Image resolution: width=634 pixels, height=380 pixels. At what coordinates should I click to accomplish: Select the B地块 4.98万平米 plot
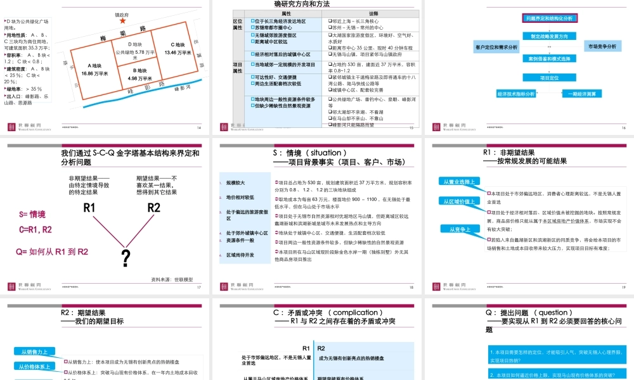(x=139, y=74)
